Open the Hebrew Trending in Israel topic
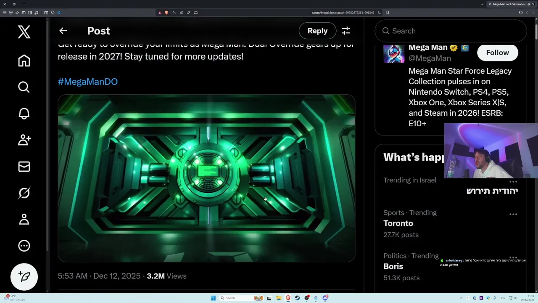This screenshot has height=303, width=538. [x=492, y=191]
